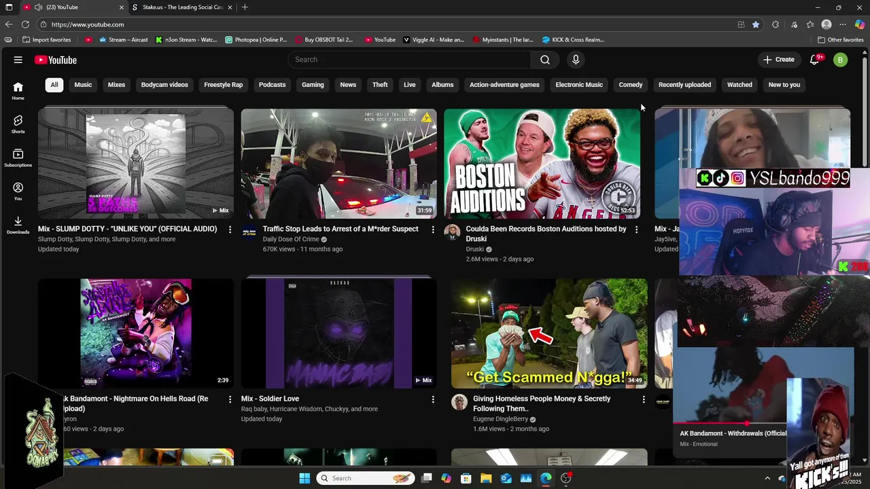Select the Podcasts filter chip

(x=272, y=85)
